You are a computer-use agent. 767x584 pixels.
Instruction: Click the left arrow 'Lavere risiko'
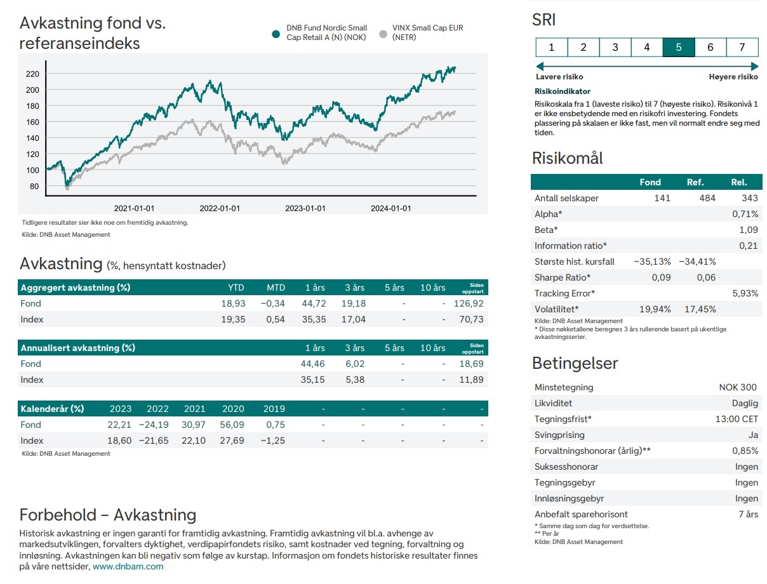click(x=540, y=66)
